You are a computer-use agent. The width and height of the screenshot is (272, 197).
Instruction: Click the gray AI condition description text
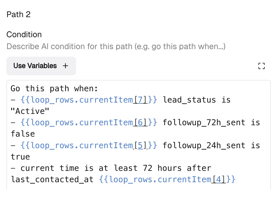[x=116, y=46]
